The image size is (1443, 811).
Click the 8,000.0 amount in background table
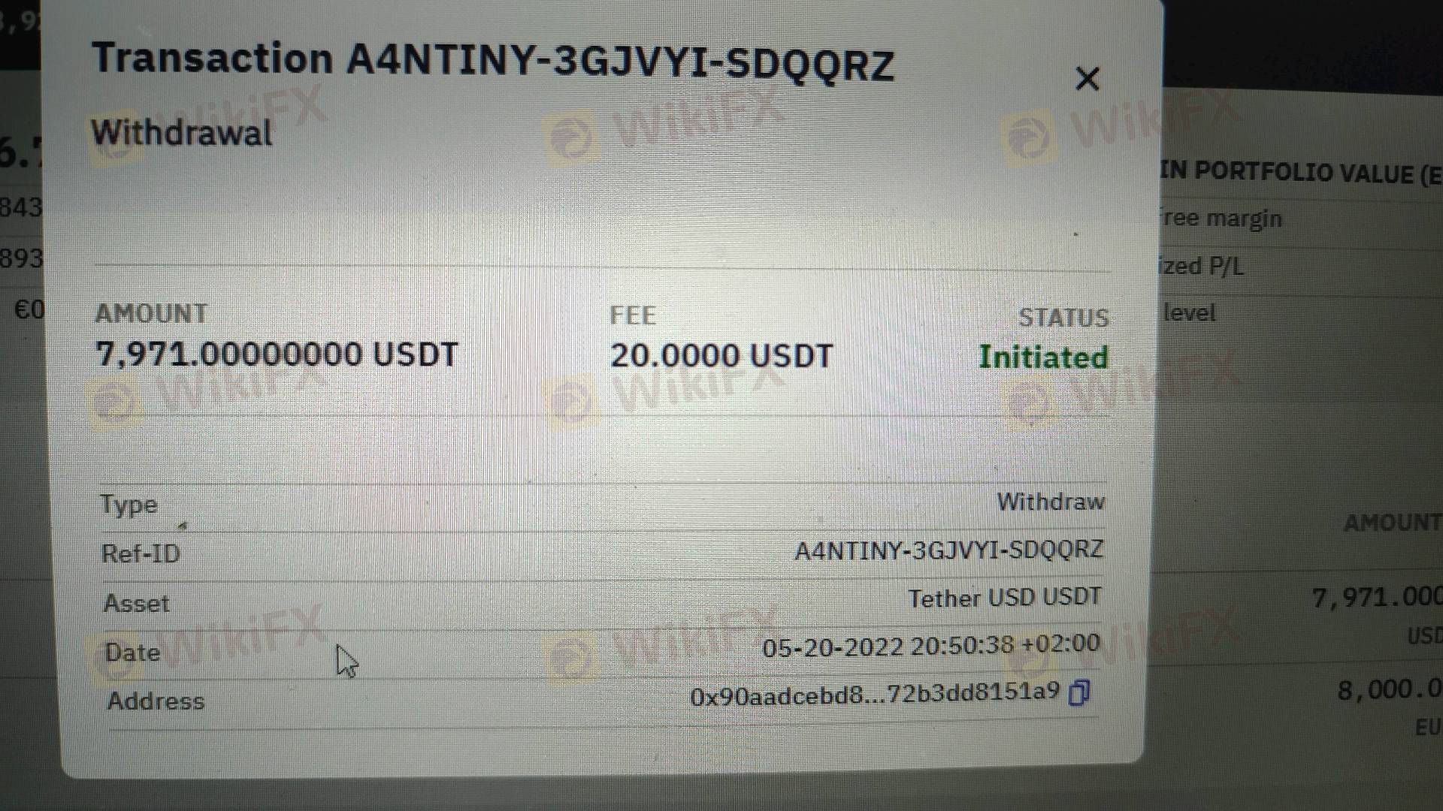point(1390,689)
